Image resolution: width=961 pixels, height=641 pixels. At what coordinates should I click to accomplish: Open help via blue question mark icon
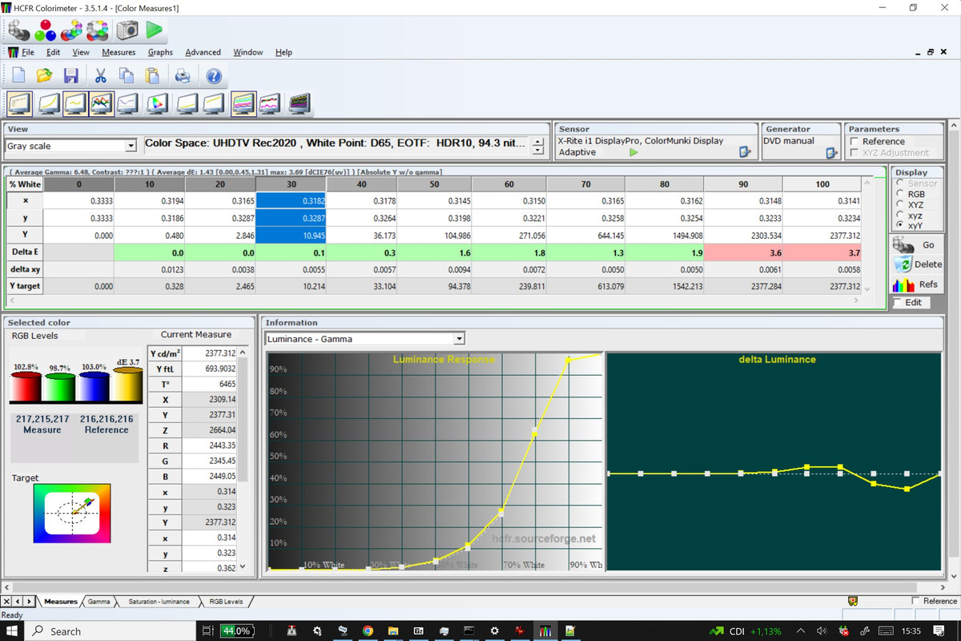point(213,76)
